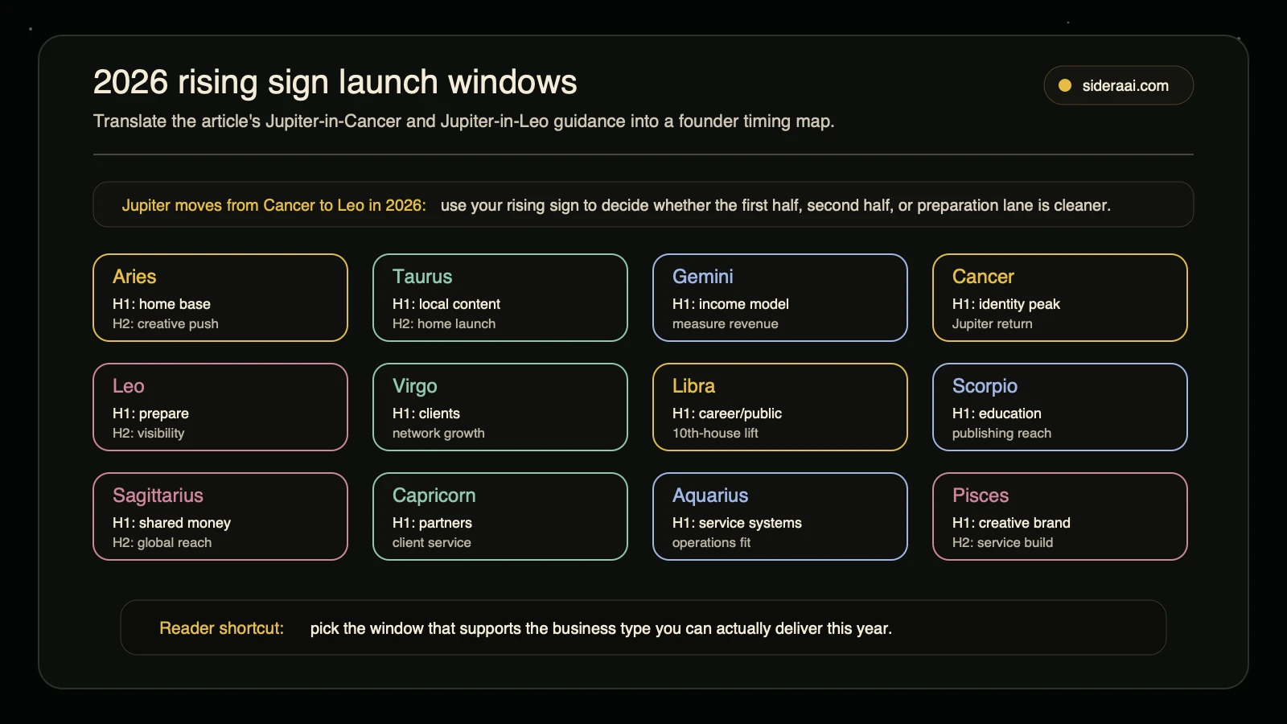Click 'H2: creative push' line
Viewport: 1287px width, 724px height.
tap(166, 323)
